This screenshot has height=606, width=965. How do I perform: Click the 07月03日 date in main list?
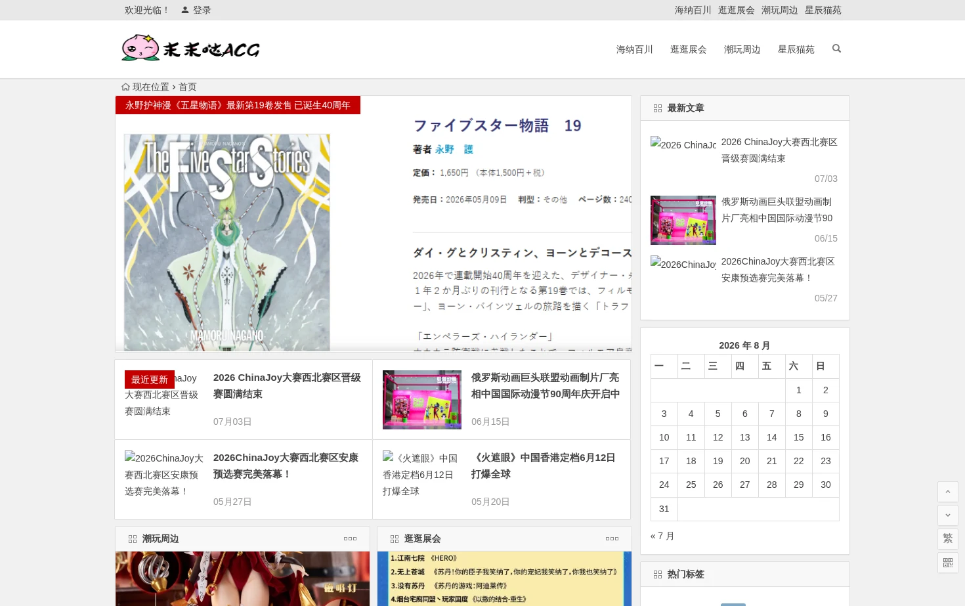[232, 422]
